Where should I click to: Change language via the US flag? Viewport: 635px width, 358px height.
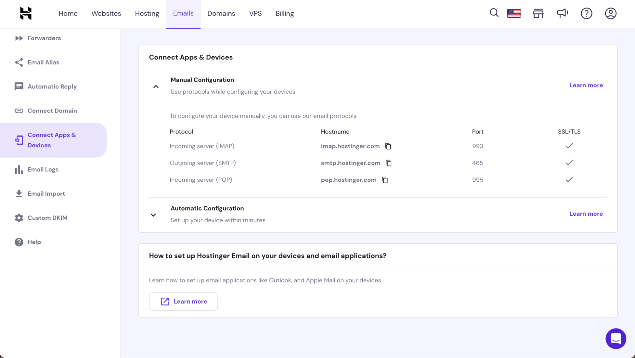pyautogui.click(x=514, y=13)
